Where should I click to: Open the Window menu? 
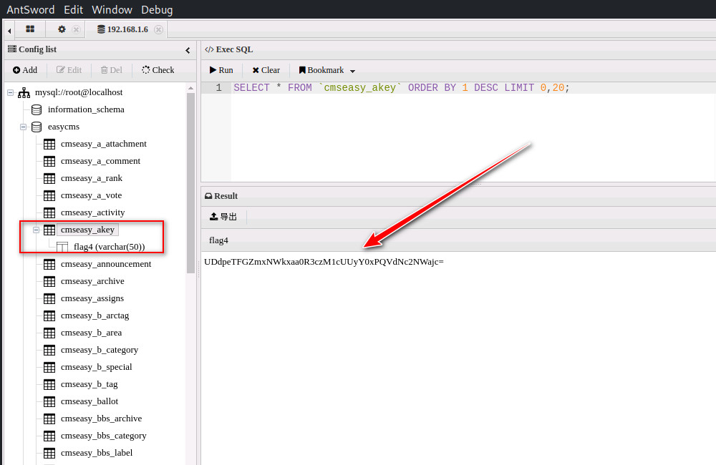pyautogui.click(x=112, y=10)
